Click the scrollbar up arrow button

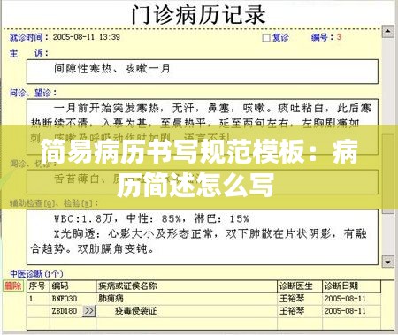click(388, 31)
